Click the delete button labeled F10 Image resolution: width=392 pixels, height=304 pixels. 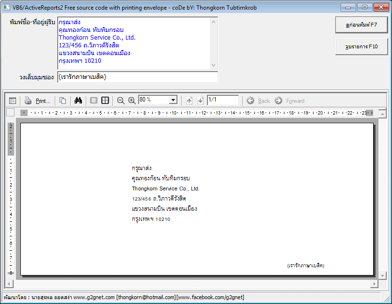361,46
